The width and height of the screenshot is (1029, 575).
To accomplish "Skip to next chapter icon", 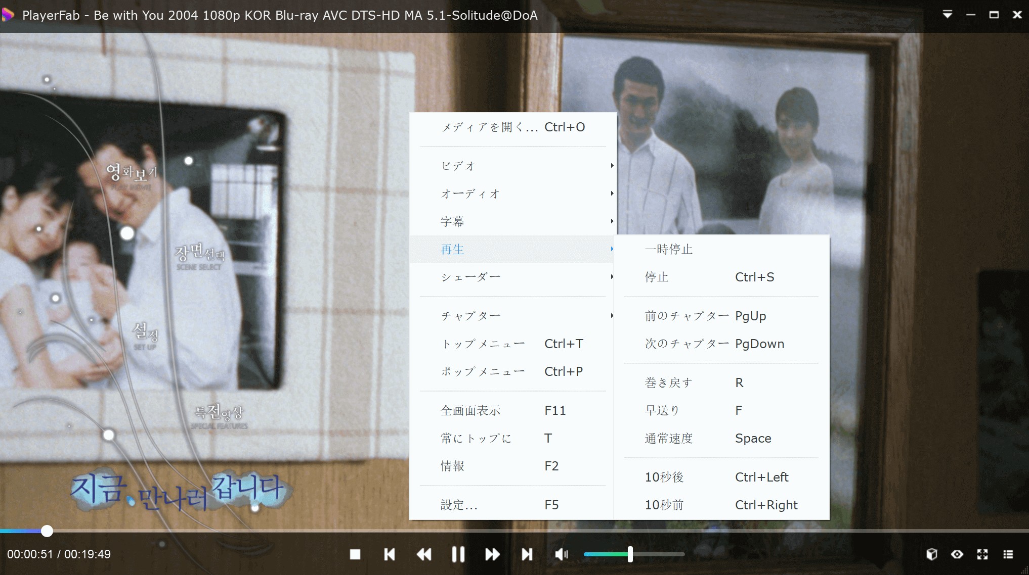I will click(527, 554).
